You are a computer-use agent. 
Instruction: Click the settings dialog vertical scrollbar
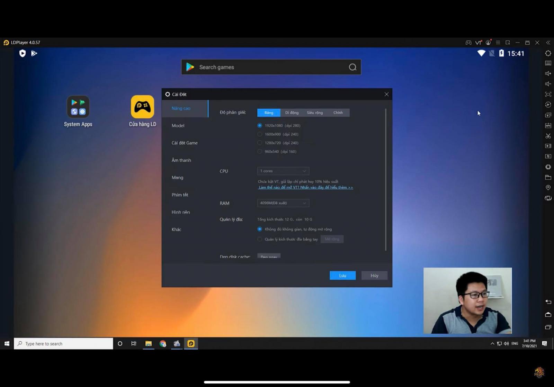(385, 180)
